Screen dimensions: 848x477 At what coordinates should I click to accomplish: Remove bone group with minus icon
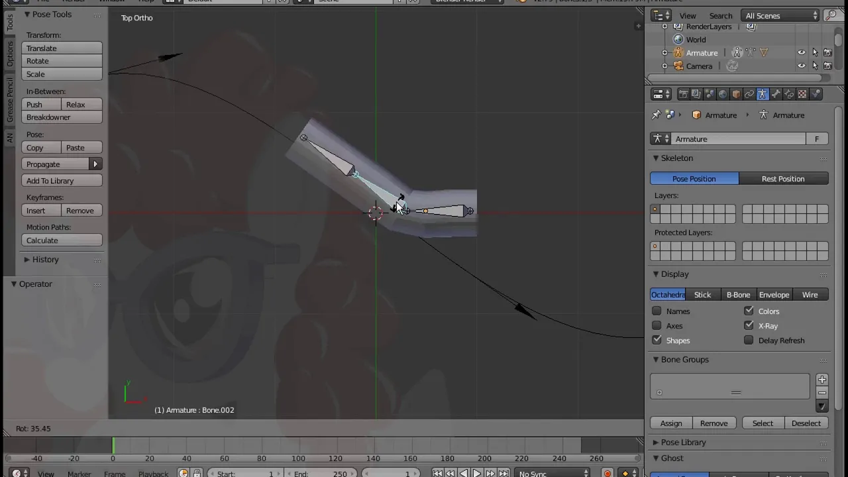click(822, 393)
